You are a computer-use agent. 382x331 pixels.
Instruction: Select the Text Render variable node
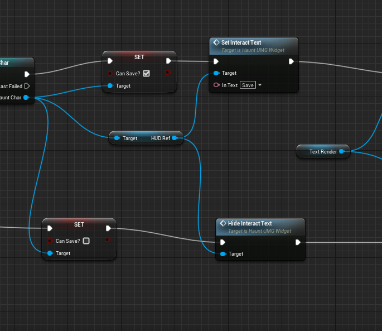click(322, 151)
